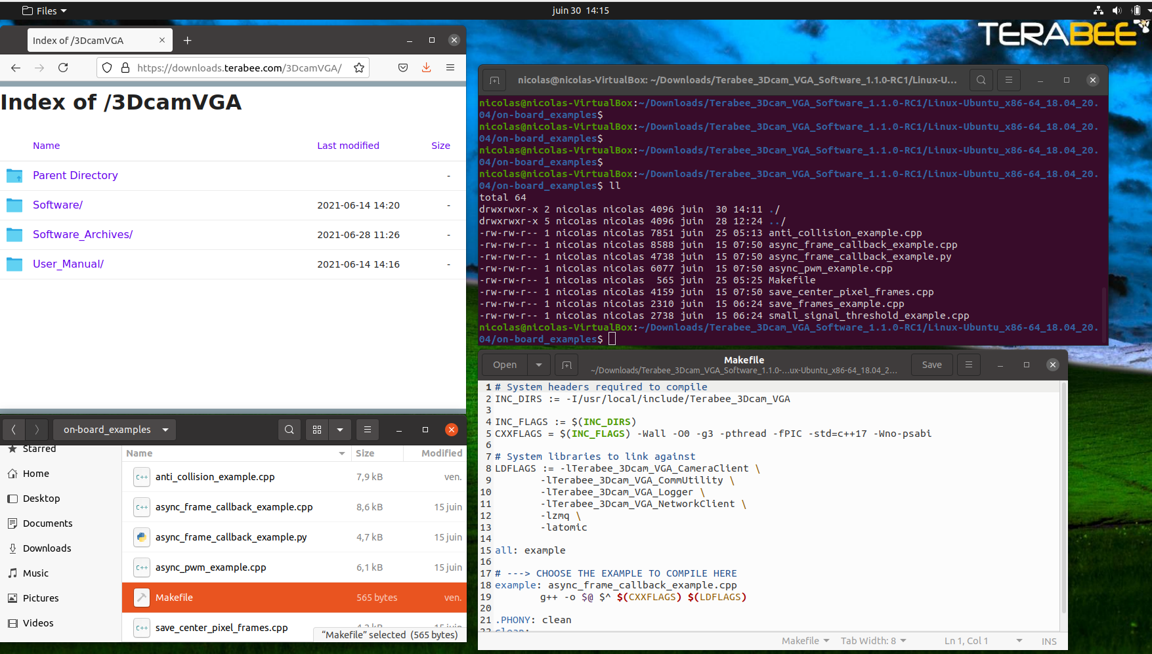Sort listing by Last modified column
The height and width of the screenshot is (654, 1152).
tap(348, 146)
